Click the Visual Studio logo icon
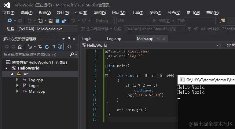Viewport: 235px width, 129px height. [7, 5]
